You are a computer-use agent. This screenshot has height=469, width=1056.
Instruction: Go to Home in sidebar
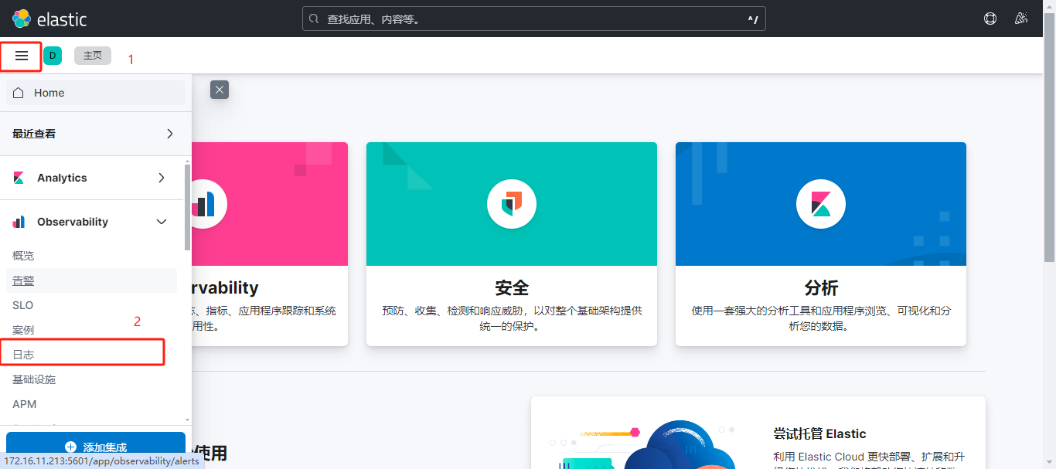tap(96, 93)
